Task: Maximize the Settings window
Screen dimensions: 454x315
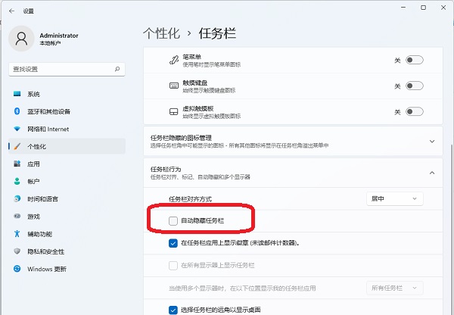Action: [423, 8]
